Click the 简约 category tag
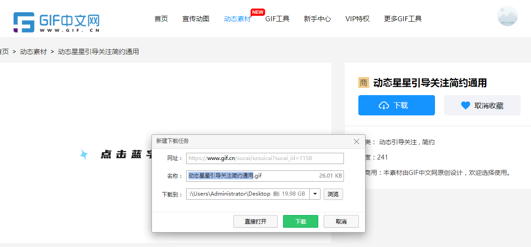Screen dimensions: 531x247 click(428, 142)
